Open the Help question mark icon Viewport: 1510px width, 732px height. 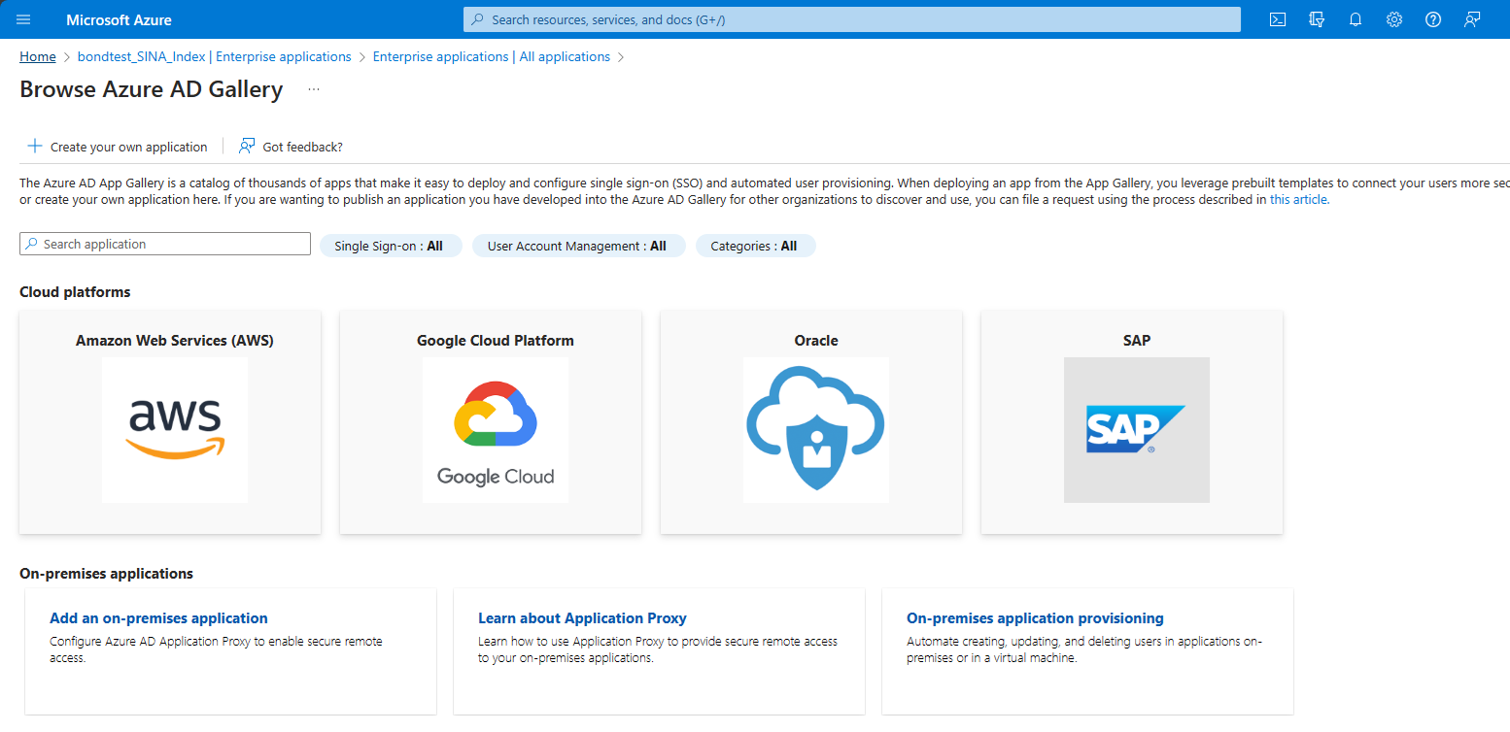point(1433,19)
